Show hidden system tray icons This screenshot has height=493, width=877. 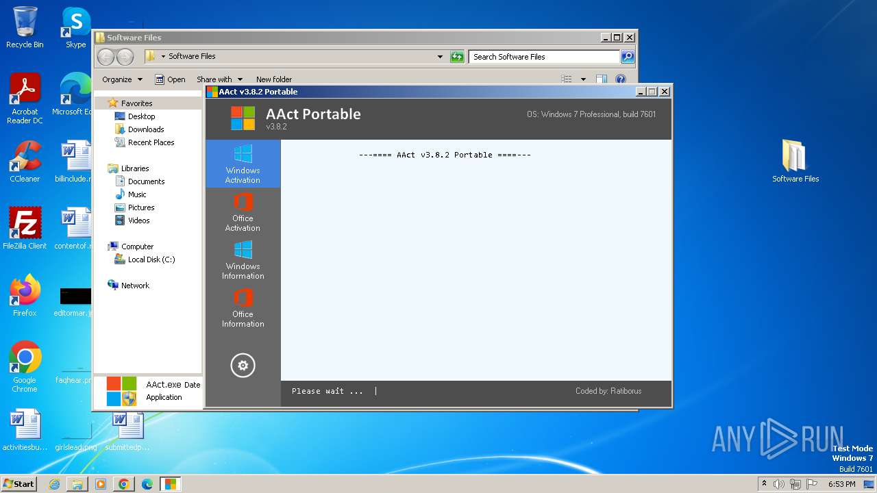click(765, 484)
